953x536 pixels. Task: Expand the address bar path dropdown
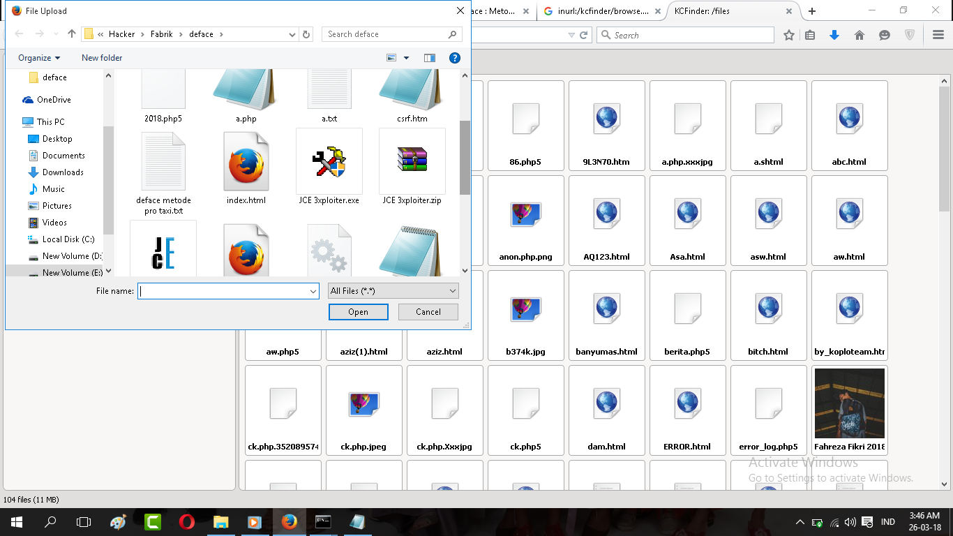[292, 33]
